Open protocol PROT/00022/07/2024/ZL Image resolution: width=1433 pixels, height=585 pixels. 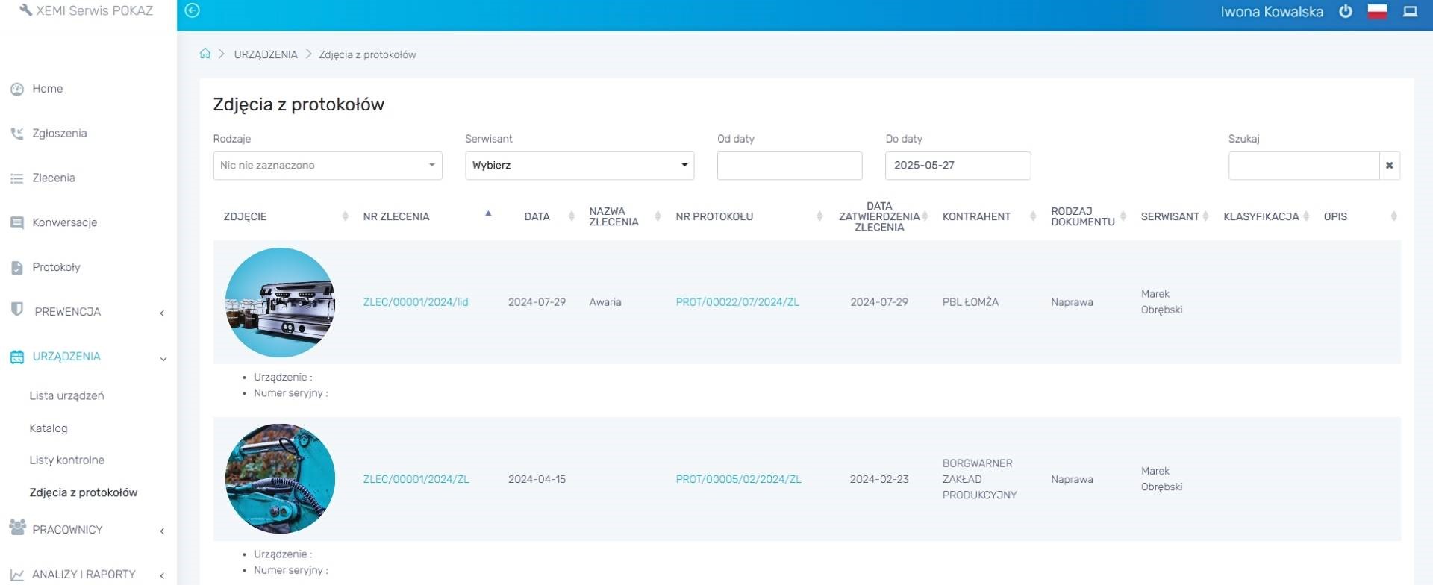point(737,302)
